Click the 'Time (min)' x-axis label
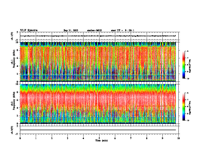 [x=102, y=141]
